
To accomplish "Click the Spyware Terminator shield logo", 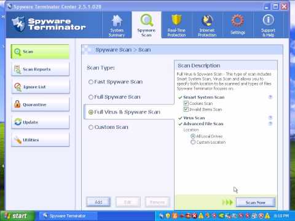I will pos(18,24).
